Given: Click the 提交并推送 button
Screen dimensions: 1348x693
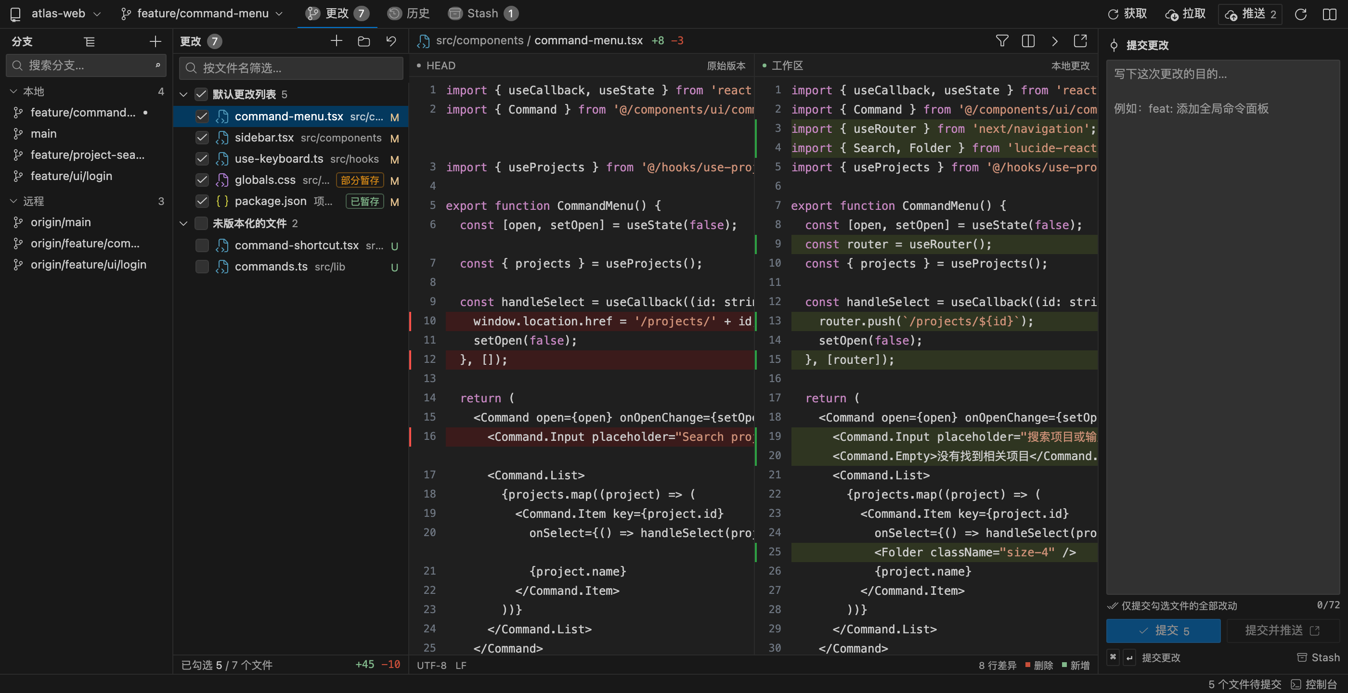Looking at the screenshot, I should (1283, 630).
